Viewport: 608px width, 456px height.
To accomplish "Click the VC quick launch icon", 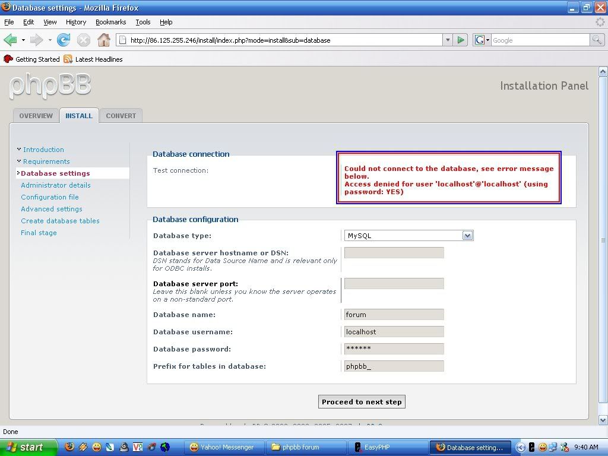I will coord(138,447).
